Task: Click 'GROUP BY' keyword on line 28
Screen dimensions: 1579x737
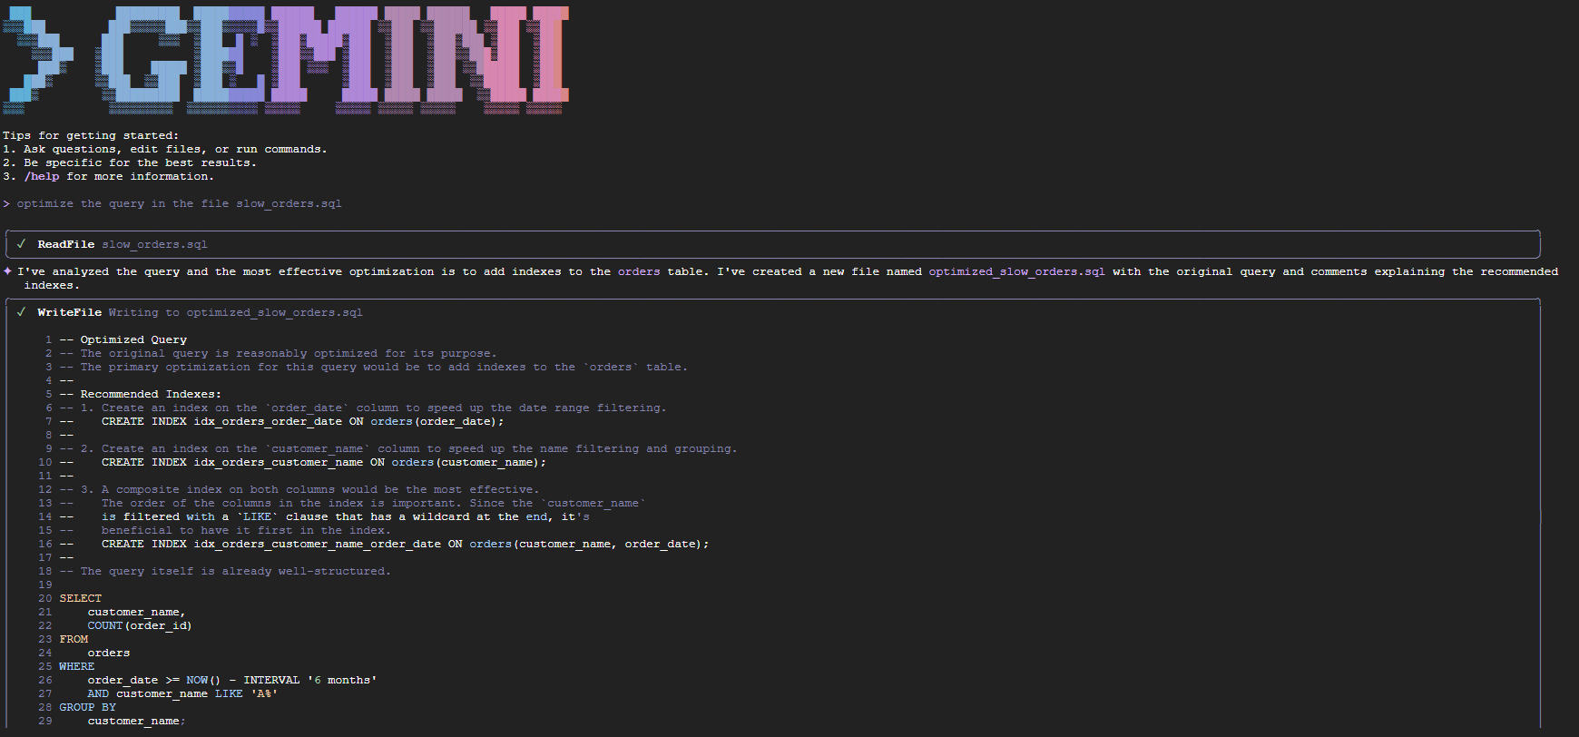Action: 88,707
